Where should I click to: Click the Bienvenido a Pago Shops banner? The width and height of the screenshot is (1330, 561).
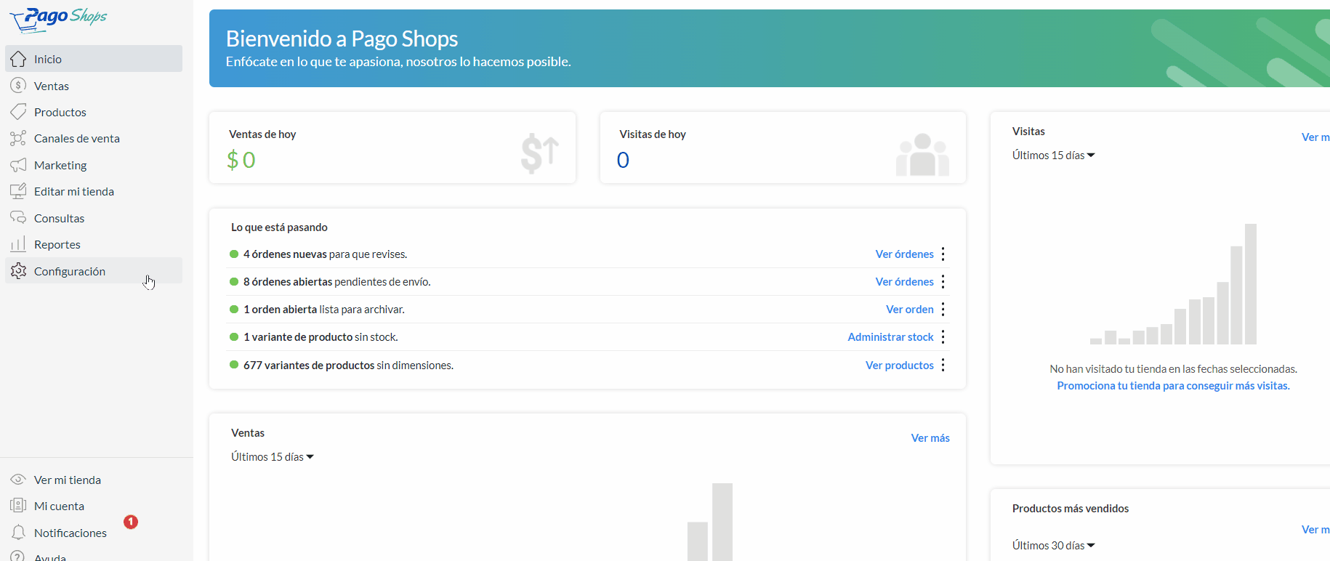770,49
